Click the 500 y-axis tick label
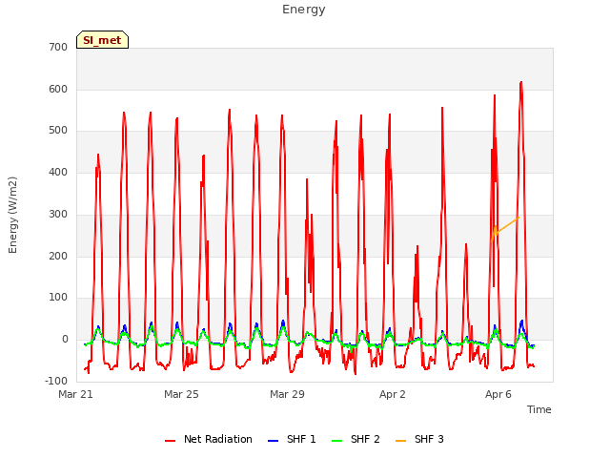610x458 pixels. [x=58, y=131]
